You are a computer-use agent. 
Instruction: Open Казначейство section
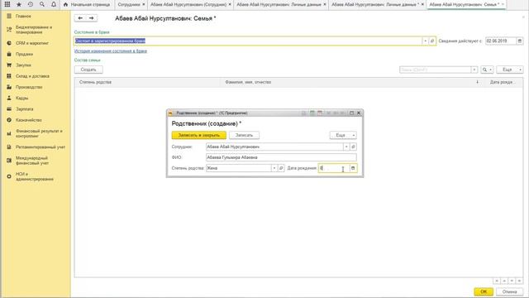pyautogui.click(x=29, y=120)
